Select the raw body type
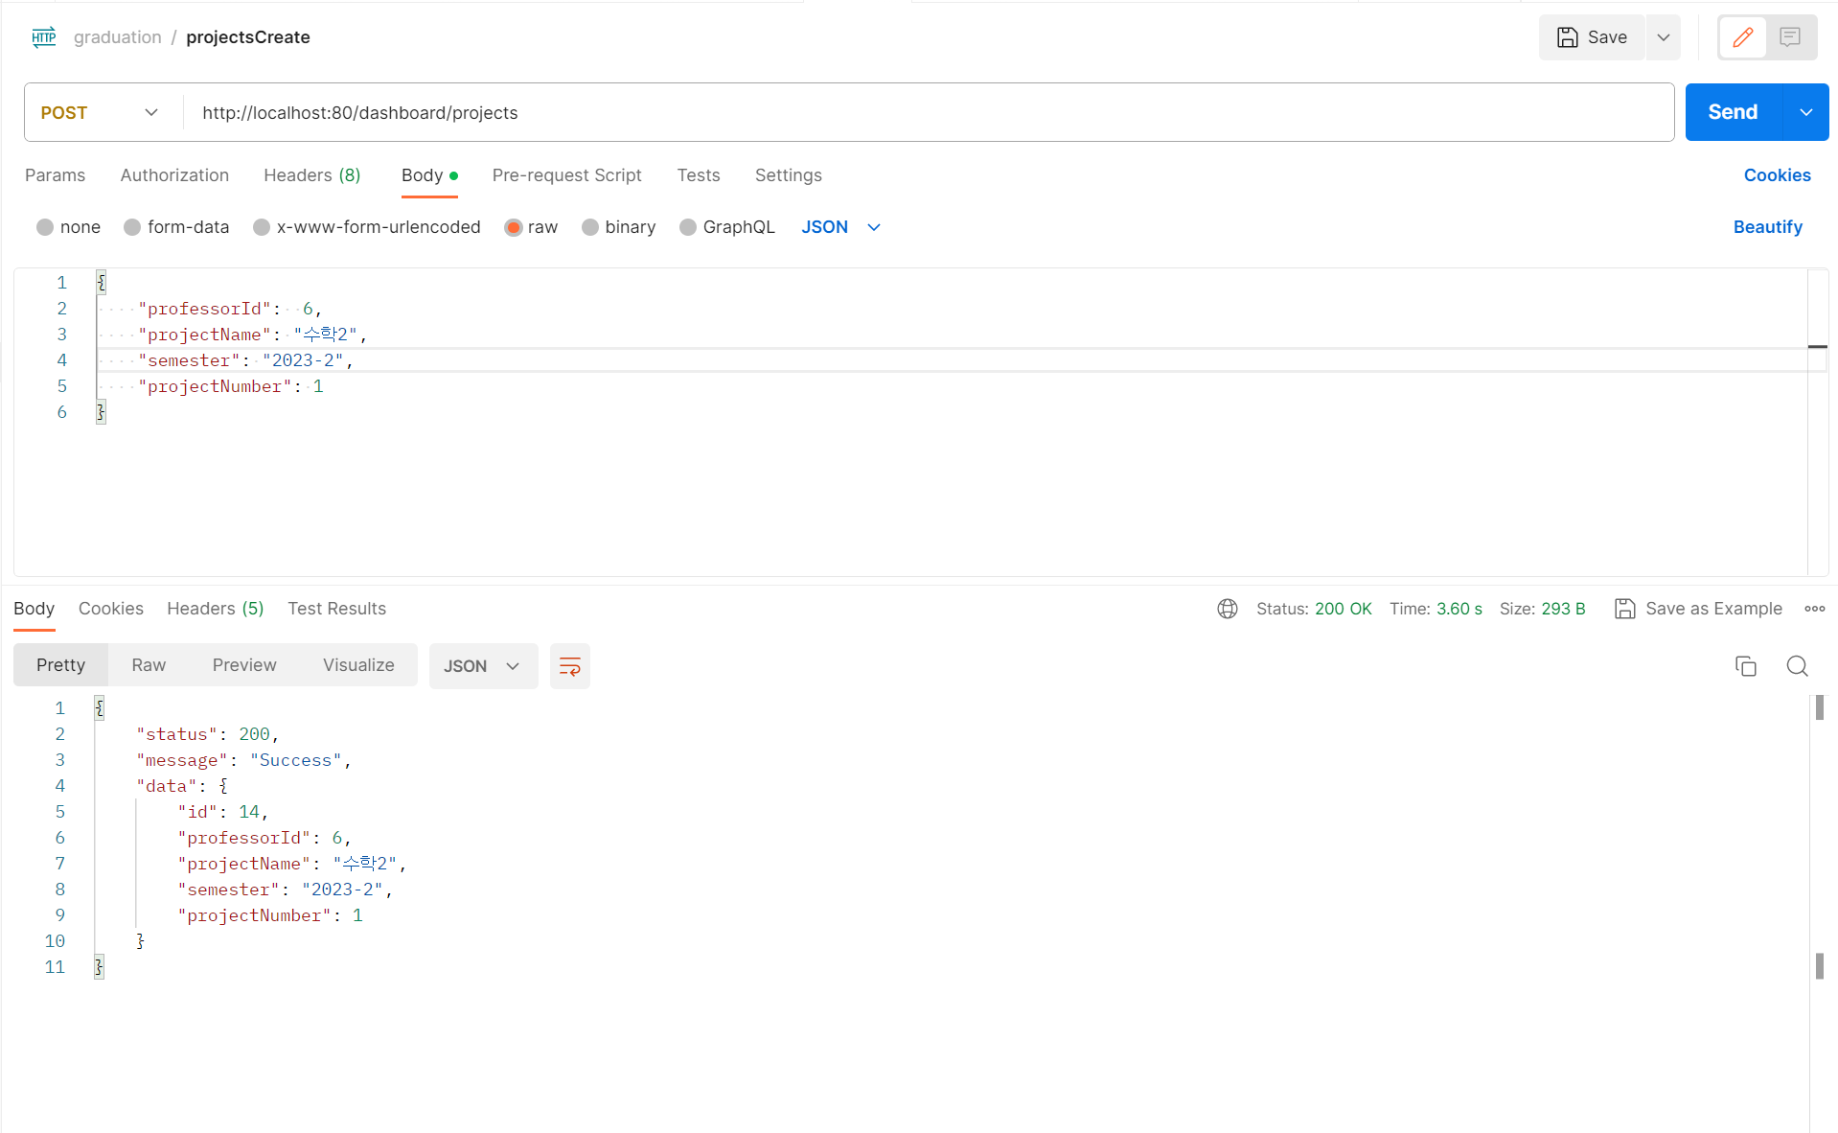The height and width of the screenshot is (1133, 1838). pyautogui.click(x=513, y=227)
